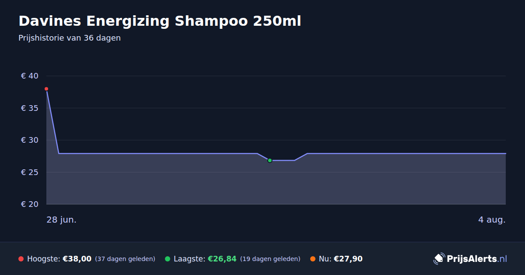Click the Prijshistorie van 36 dagen subtitle
525x275 pixels.
pyautogui.click(x=70, y=38)
